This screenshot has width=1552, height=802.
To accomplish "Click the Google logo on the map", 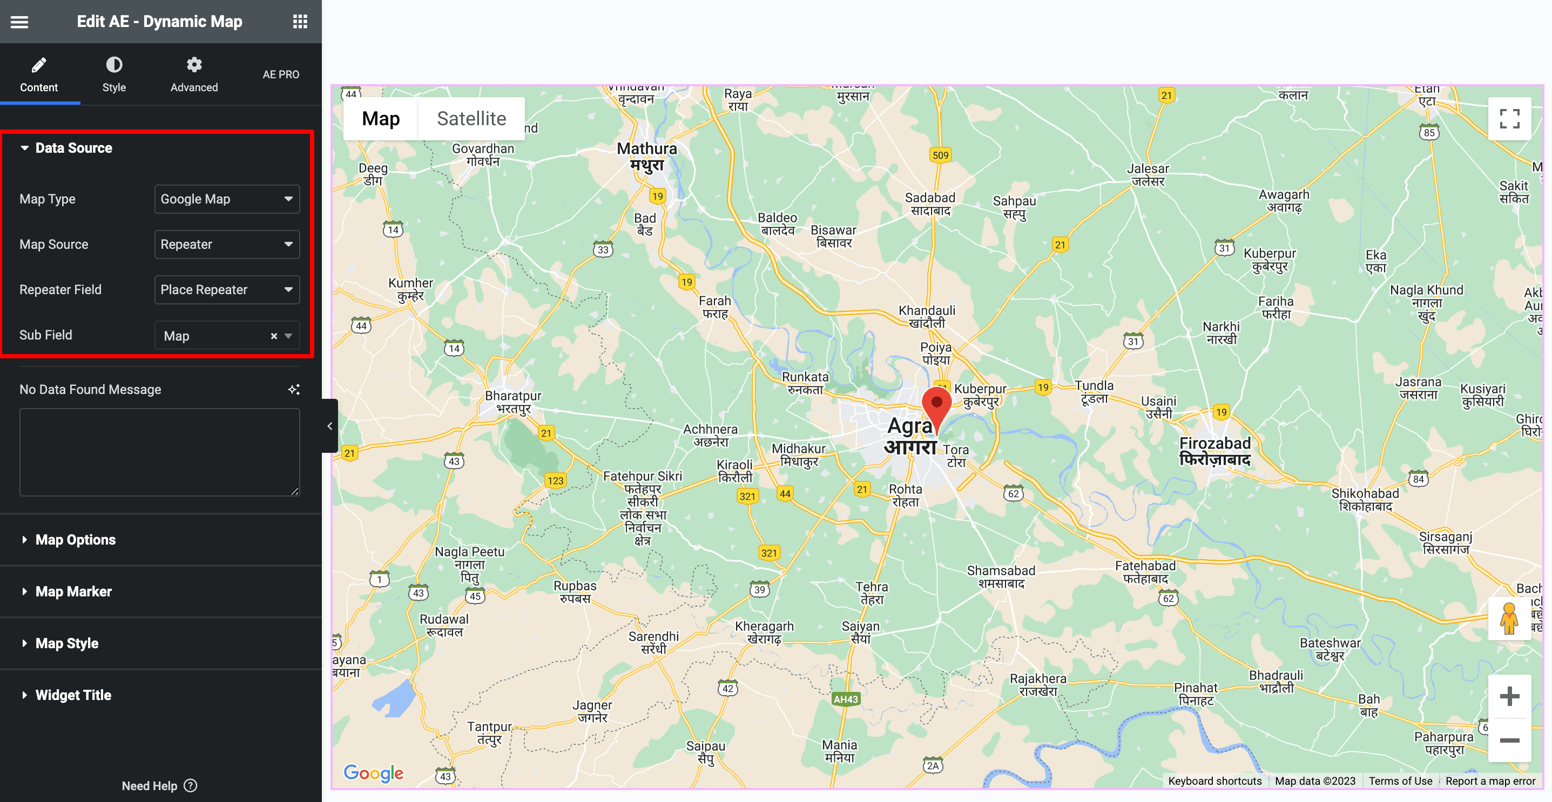I will [374, 773].
